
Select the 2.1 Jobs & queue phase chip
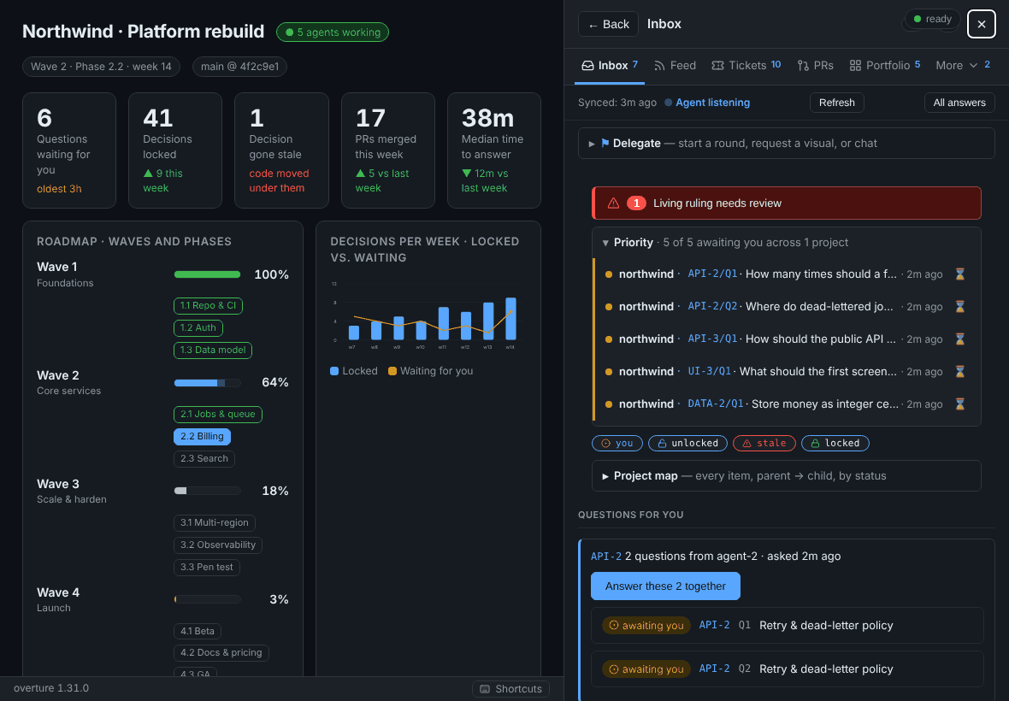217,414
